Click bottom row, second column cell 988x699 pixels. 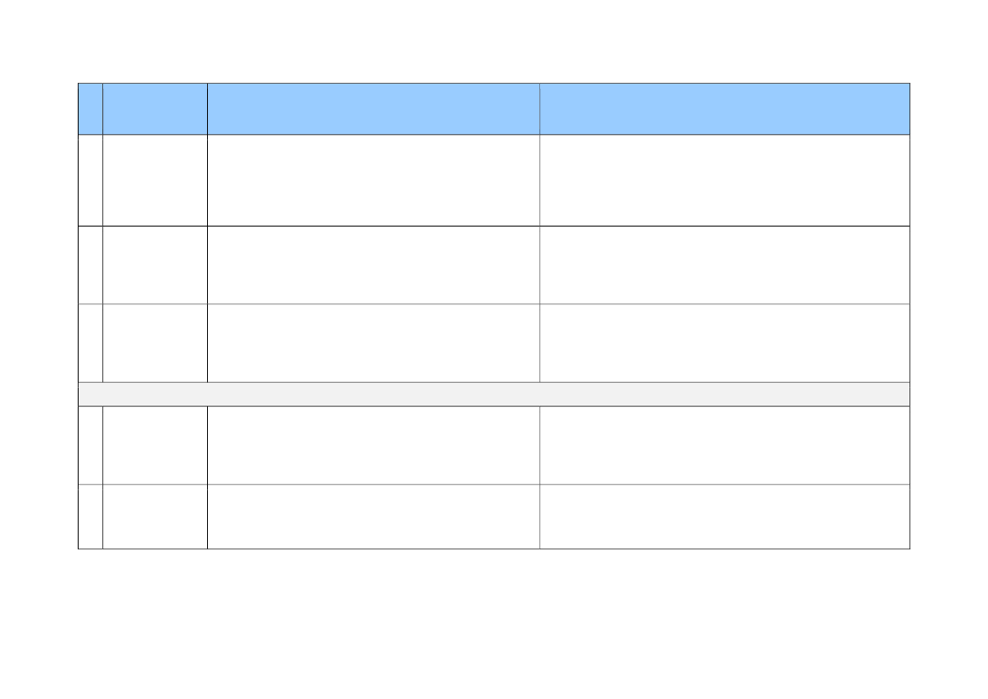coord(155,516)
